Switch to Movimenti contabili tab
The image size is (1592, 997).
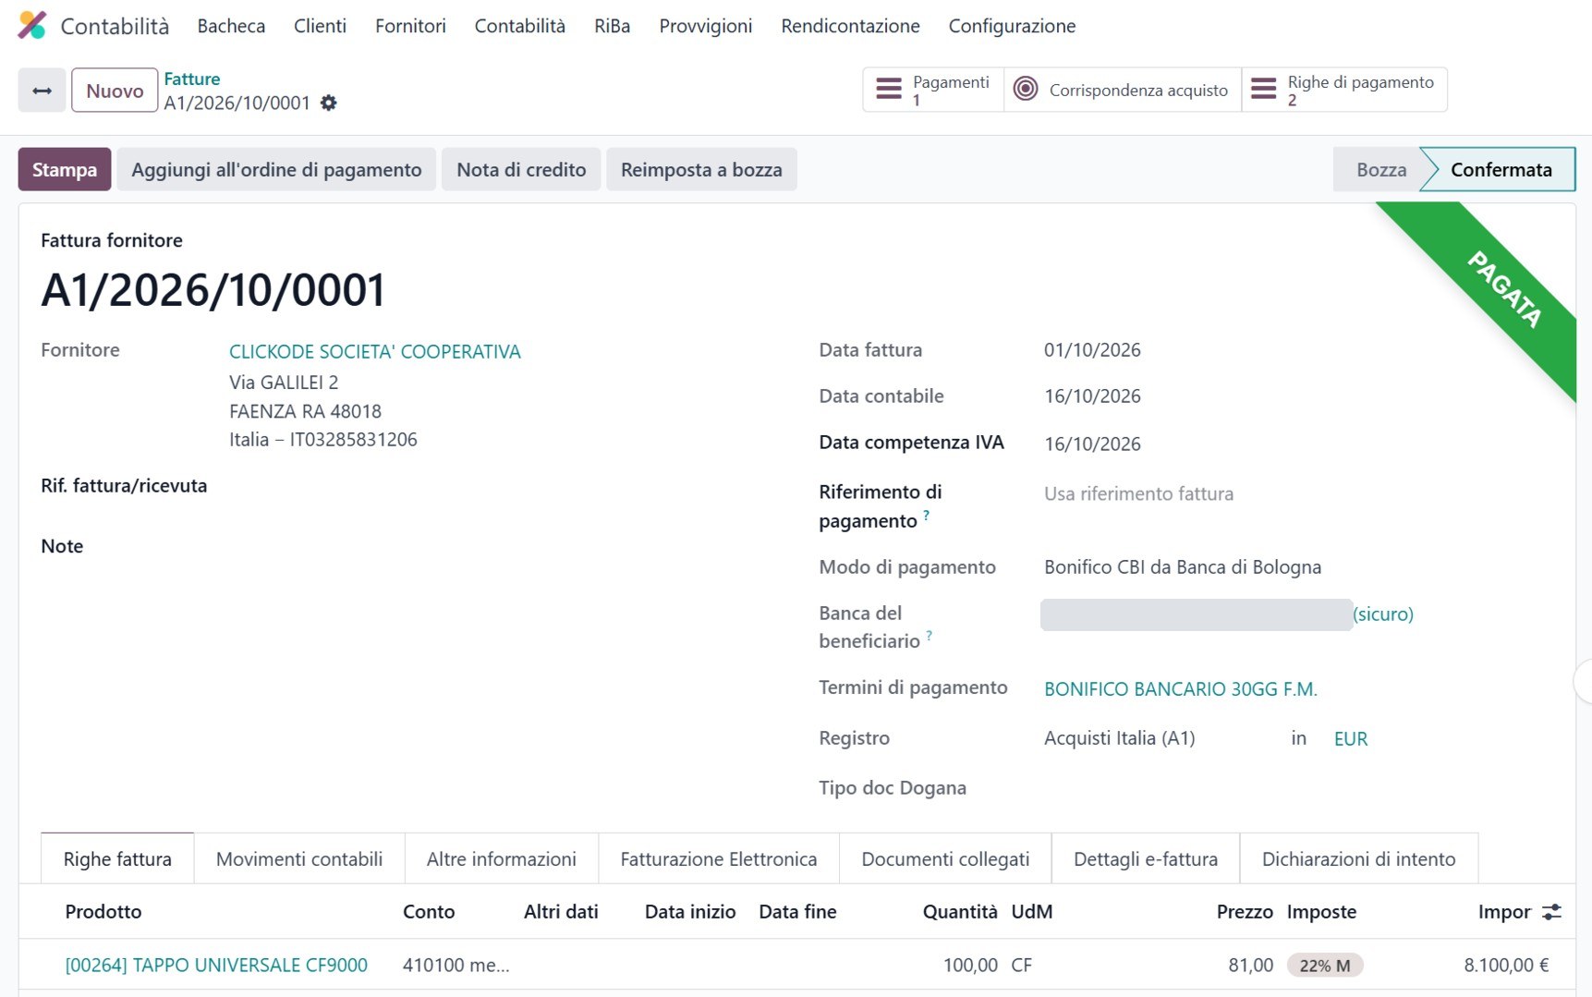tap(299, 858)
